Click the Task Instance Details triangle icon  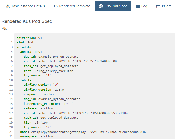point(8,6)
